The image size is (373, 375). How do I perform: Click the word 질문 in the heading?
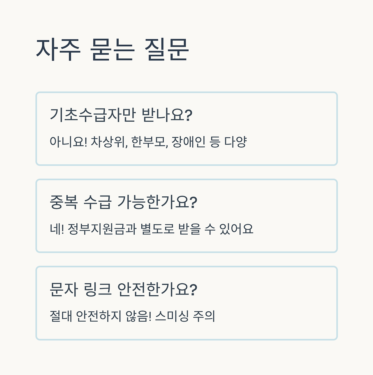coord(167,50)
